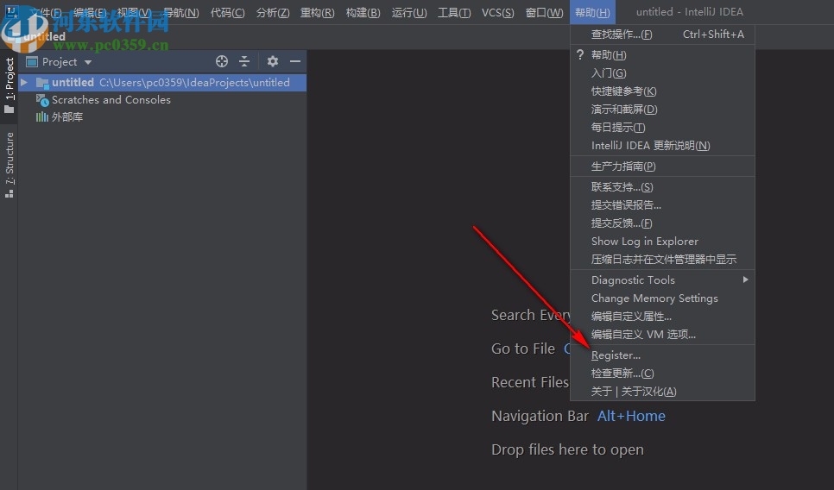Screen dimensions: 834x490
Task: Click the question mark icon beside 帮助(H)
Action: pyautogui.click(x=580, y=54)
